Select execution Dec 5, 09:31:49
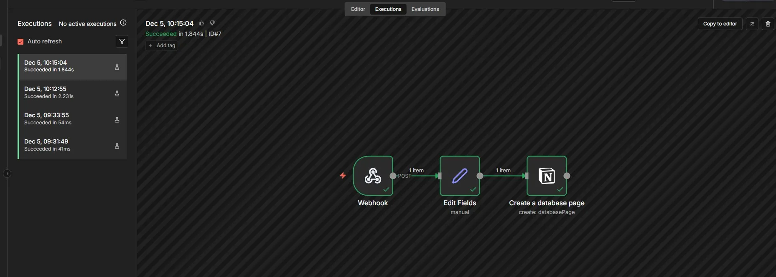Image resolution: width=776 pixels, height=277 pixels. pyautogui.click(x=72, y=146)
